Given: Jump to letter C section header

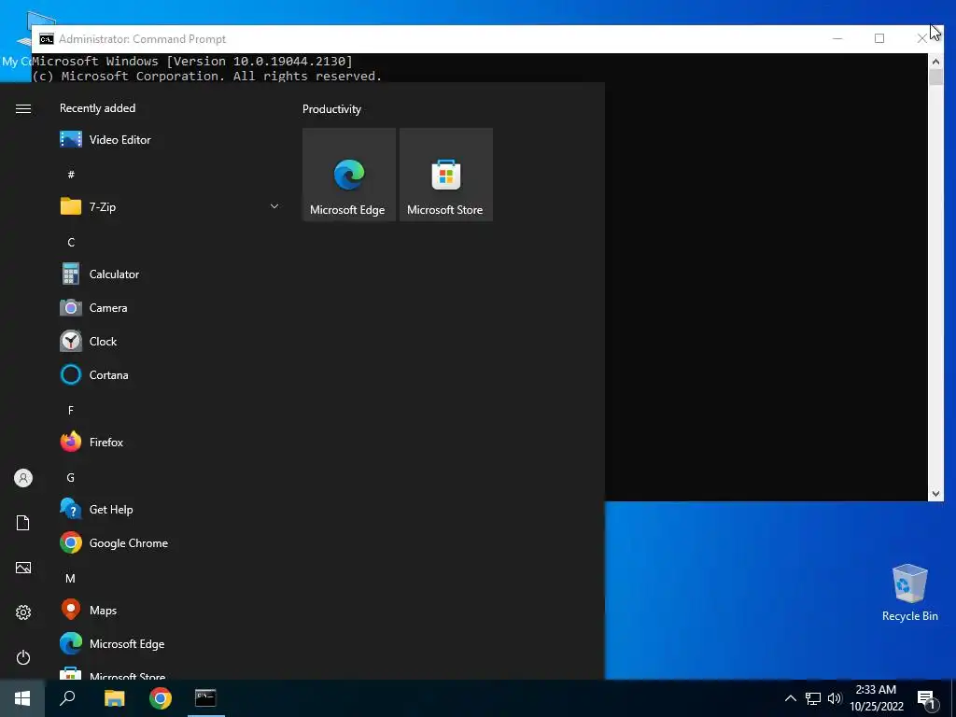Looking at the screenshot, I should pyautogui.click(x=71, y=243).
